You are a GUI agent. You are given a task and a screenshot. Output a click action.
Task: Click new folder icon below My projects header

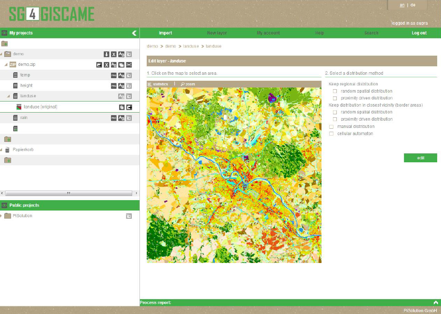pyautogui.click(x=5, y=44)
